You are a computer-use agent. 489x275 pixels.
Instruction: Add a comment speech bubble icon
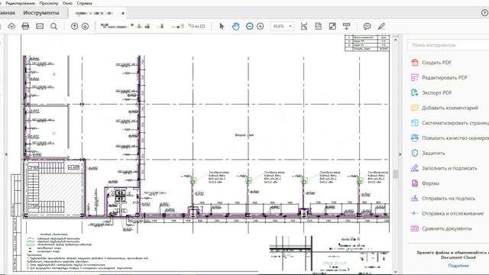367,26
